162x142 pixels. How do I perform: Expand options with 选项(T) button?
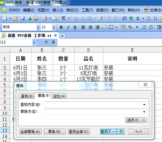(136, 120)
